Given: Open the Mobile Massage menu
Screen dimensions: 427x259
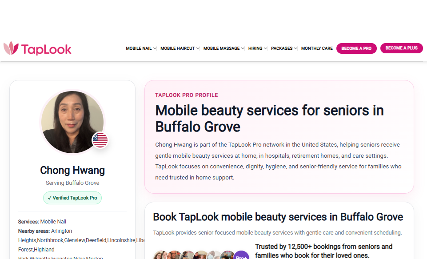Looking at the screenshot, I should (221, 48).
